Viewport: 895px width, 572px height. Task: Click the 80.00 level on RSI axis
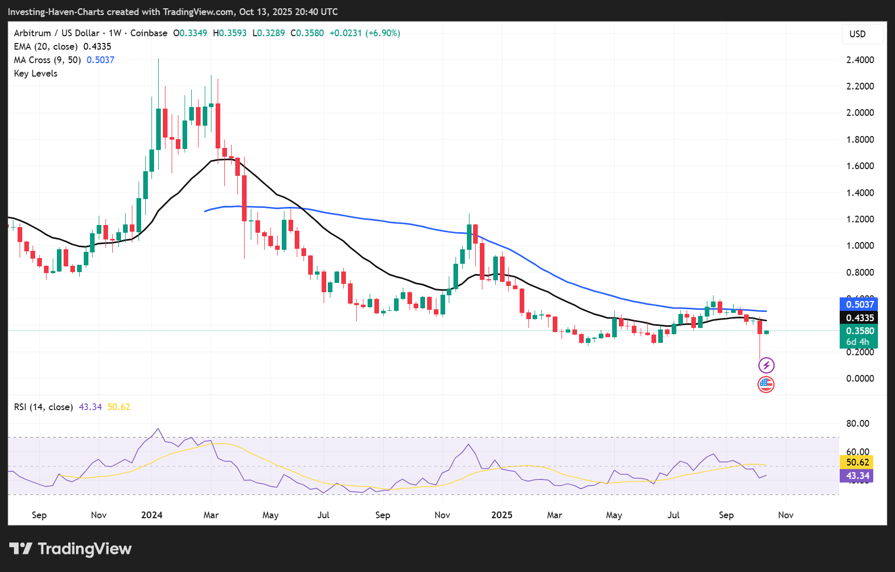(x=857, y=424)
